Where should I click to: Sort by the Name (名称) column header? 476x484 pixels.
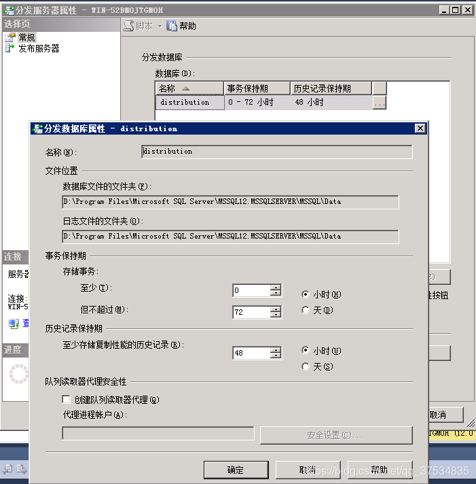click(x=189, y=88)
